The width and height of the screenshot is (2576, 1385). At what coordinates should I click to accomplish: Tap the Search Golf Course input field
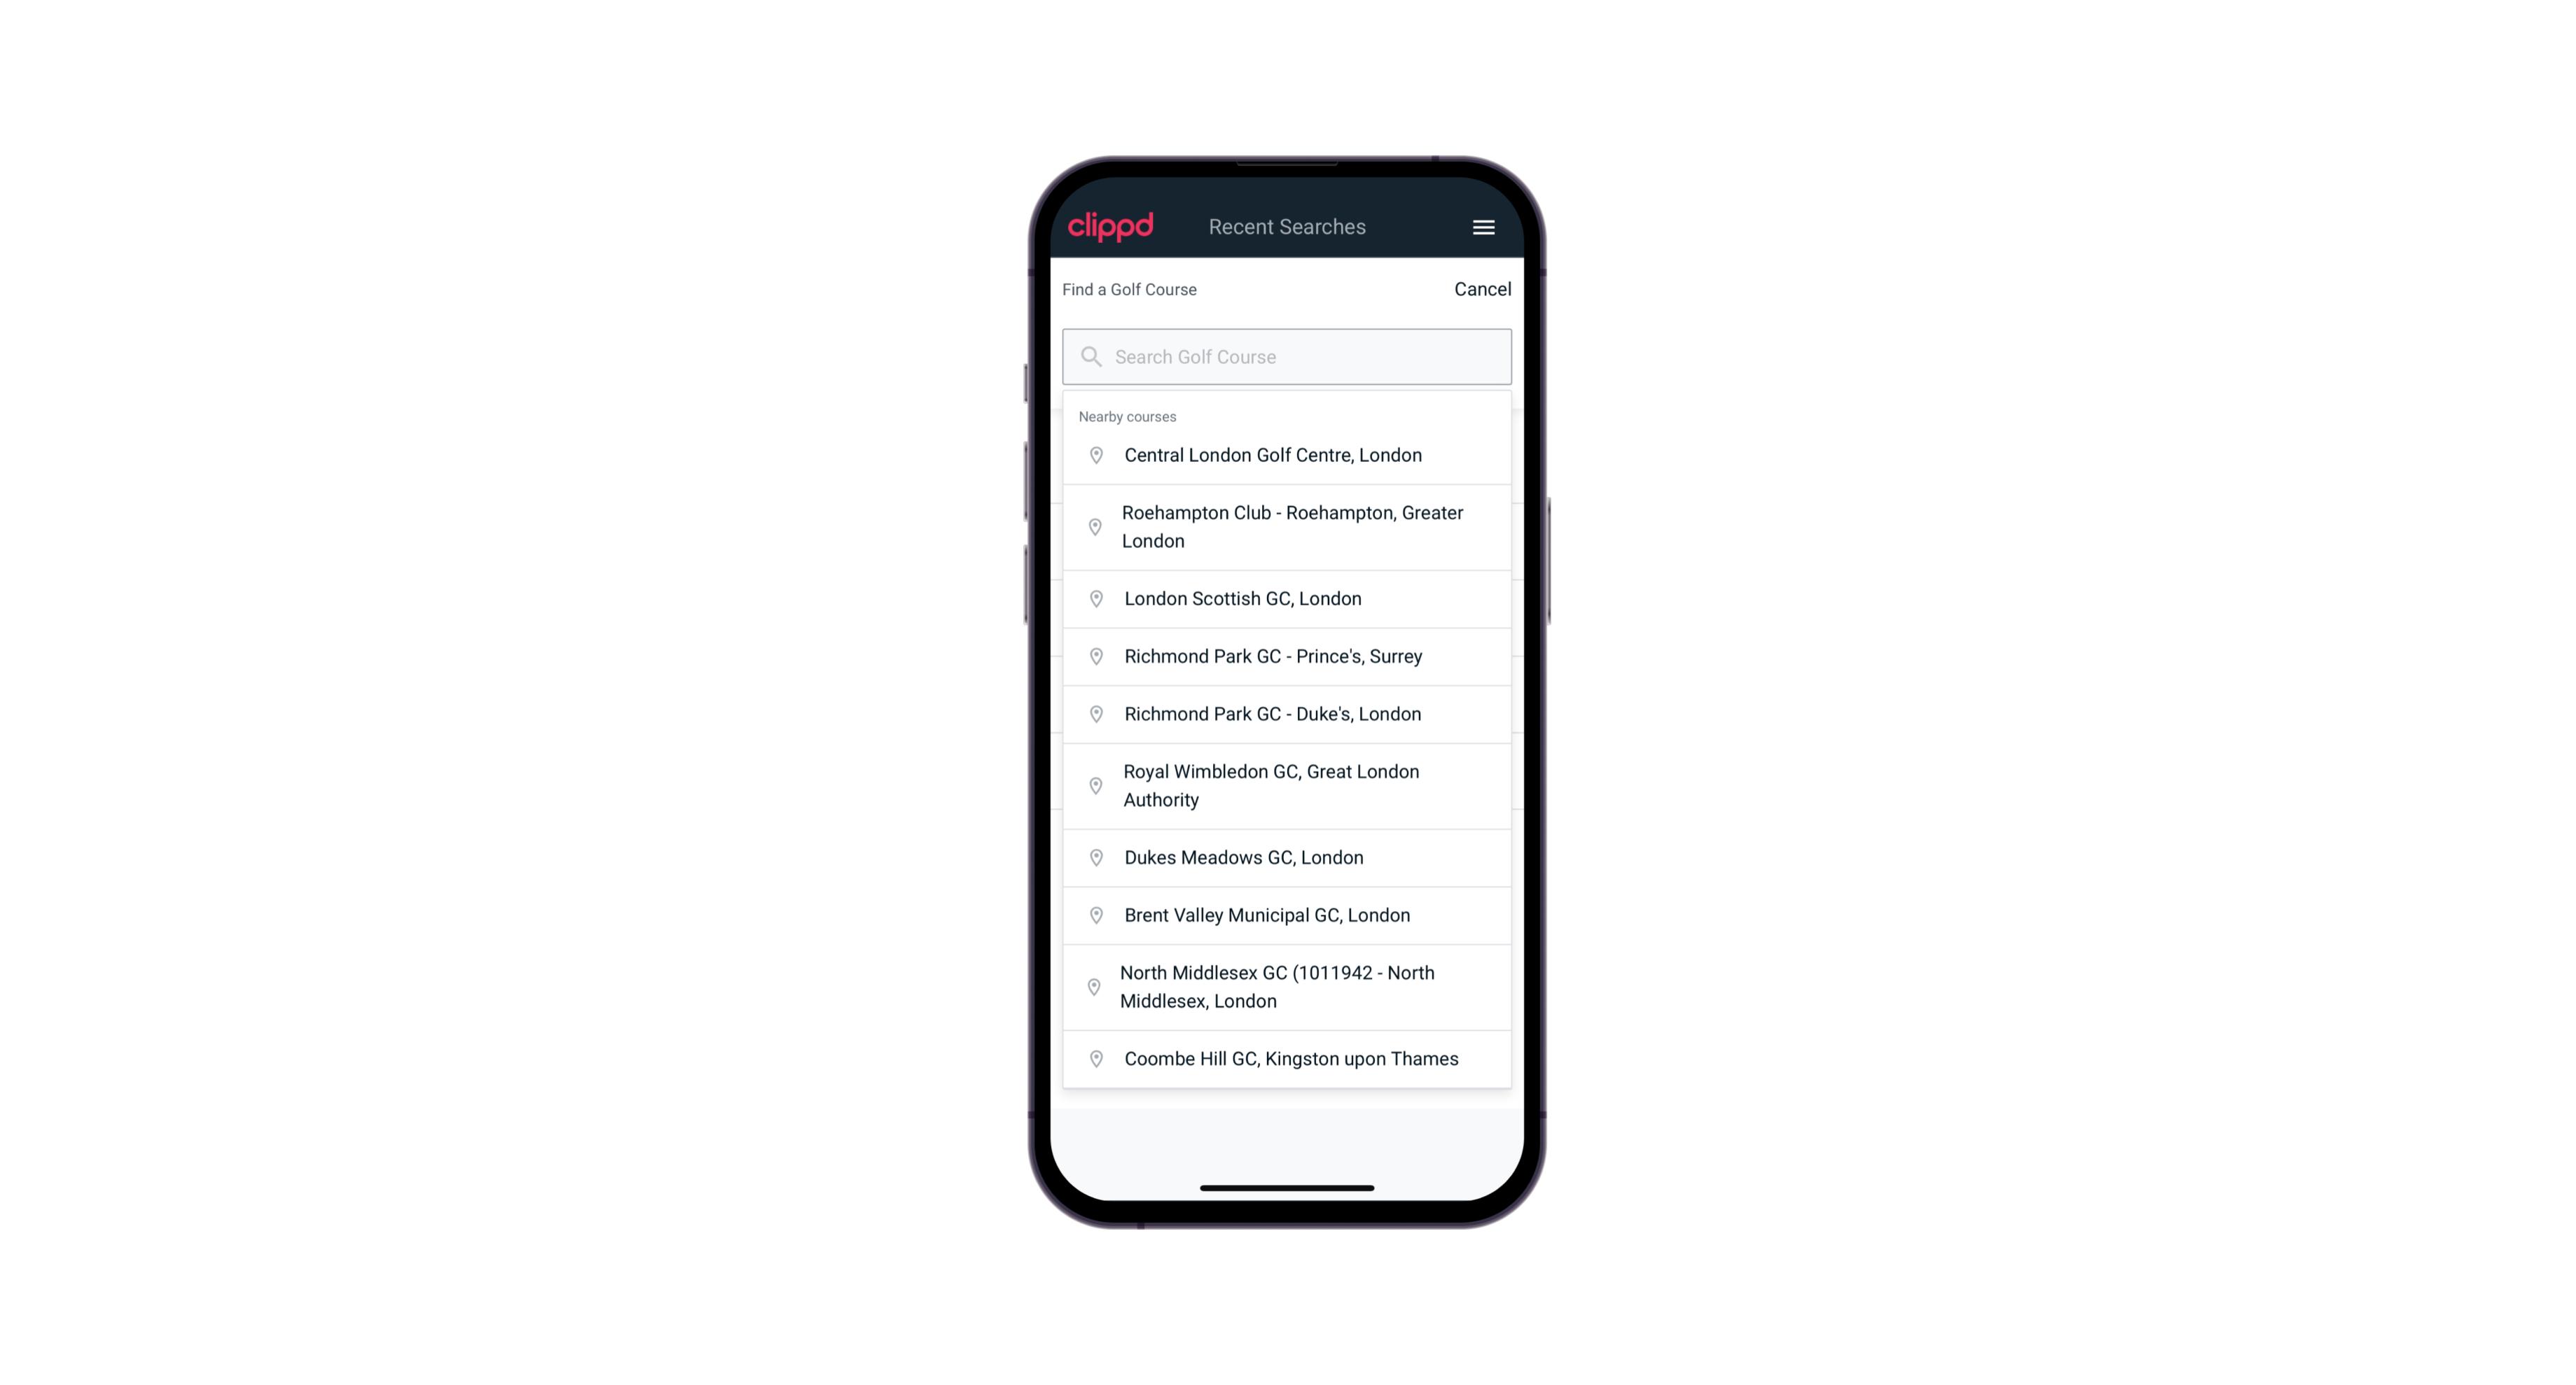pos(1288,355)
